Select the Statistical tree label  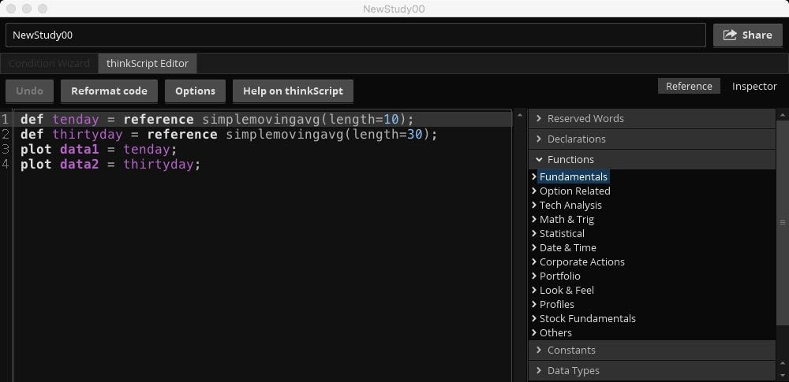[562, 233]
